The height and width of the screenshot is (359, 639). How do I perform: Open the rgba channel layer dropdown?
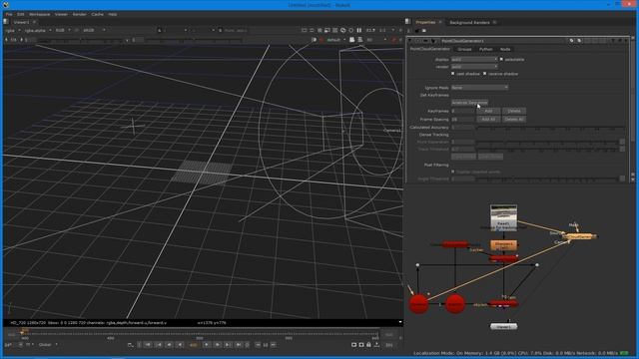(13, 31)
